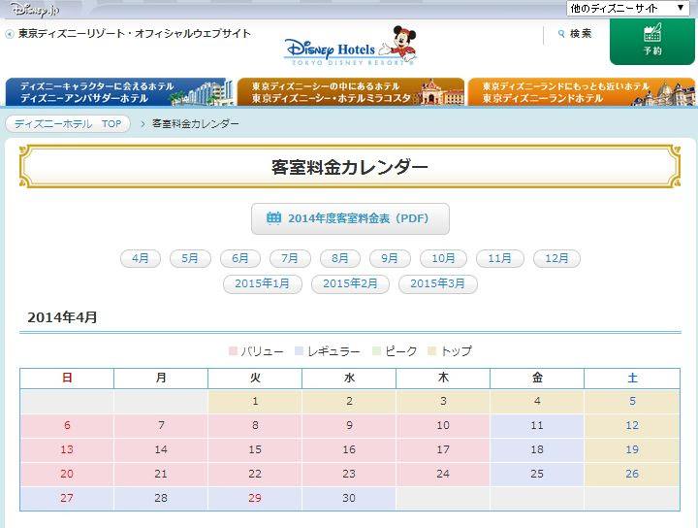Jump to 12月 calendar
The image size is (698, 528).
[x=556, y=258]
